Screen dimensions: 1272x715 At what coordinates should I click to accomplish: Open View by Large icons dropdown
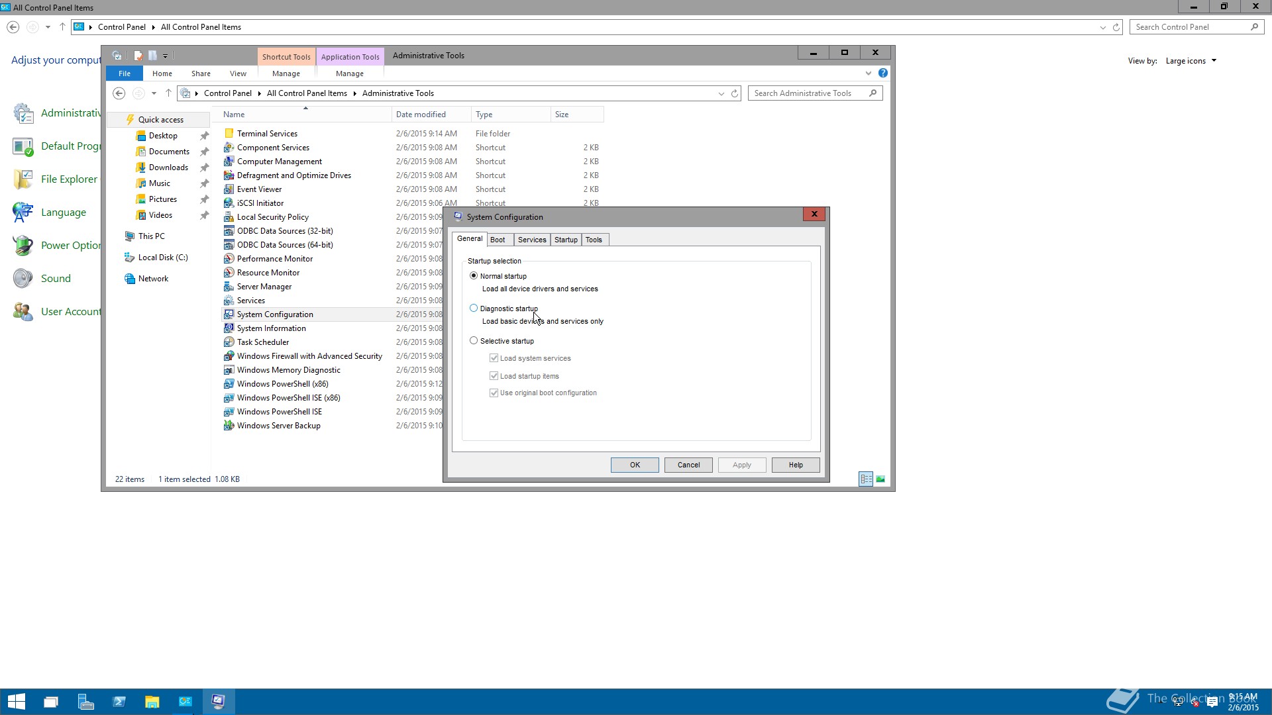(1191, 61)
